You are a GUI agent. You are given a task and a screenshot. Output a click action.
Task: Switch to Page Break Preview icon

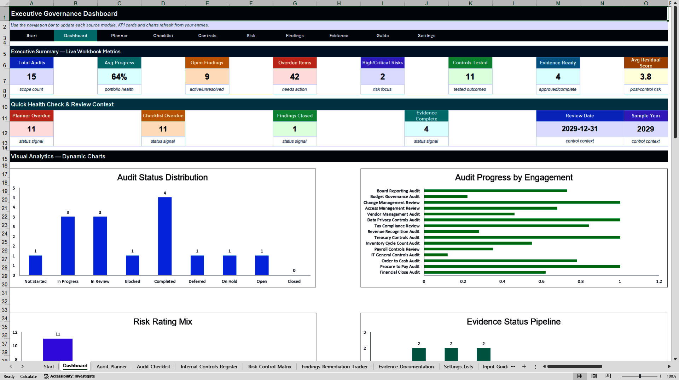tap(608, 376)
